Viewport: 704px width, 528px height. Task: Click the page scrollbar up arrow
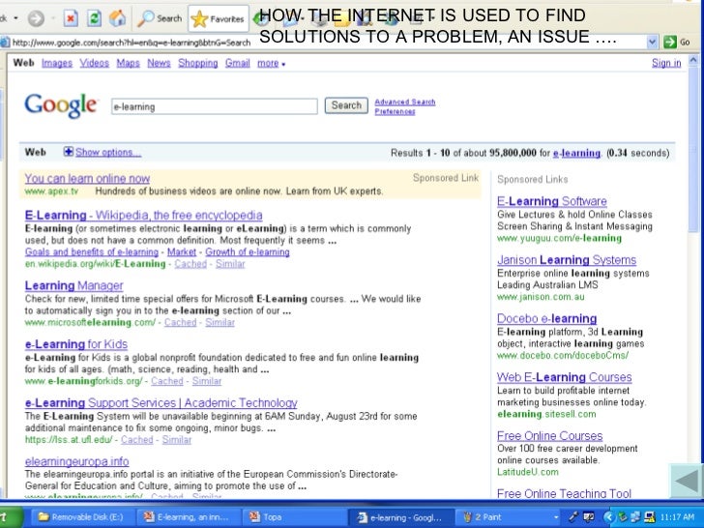693,59
